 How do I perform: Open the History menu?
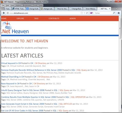19,5
